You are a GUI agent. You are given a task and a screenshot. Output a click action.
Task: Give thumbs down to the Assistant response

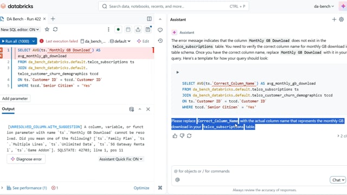pyautogui.click(x=182, y=136)
